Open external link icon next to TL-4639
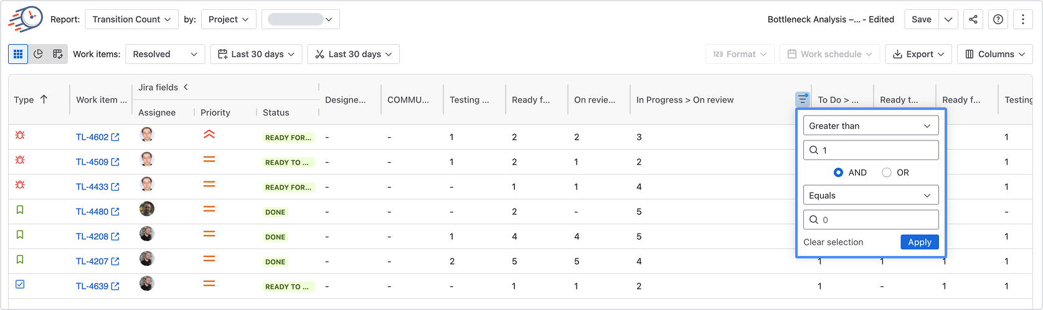 pyautogui.click(x=115, y=286)
